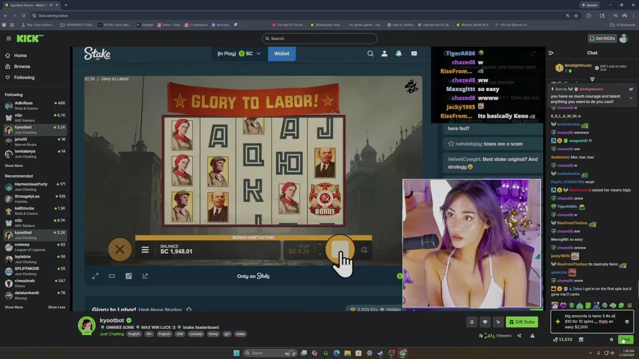Open jahvilli channel in Following list
The image size is (639, 359).
35,142
